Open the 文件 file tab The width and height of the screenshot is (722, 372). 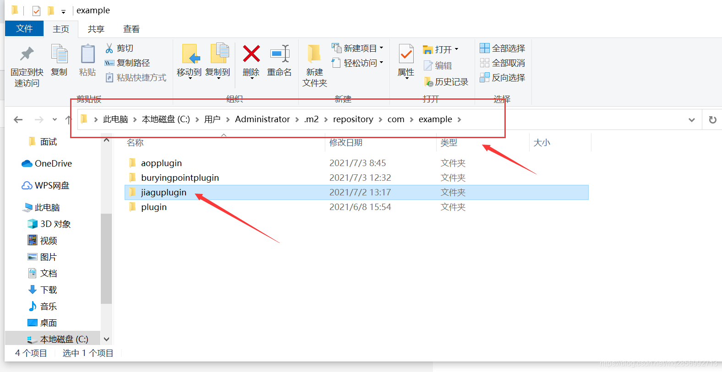click(x=24, y=28)
